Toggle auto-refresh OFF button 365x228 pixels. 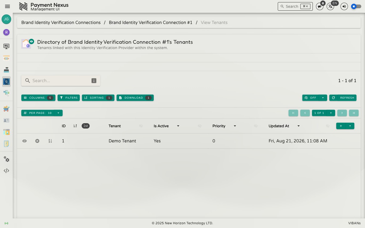pos(311,98)
